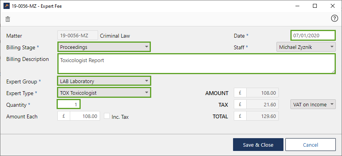
Task: Open the help question mark icon
Action: coord(334,19)
